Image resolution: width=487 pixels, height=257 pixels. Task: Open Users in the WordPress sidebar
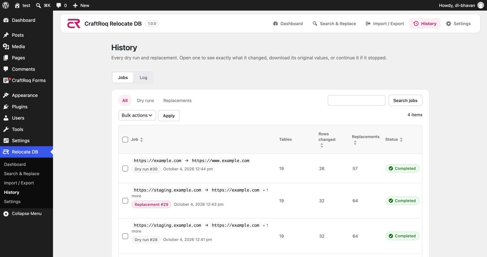point(27,118)
